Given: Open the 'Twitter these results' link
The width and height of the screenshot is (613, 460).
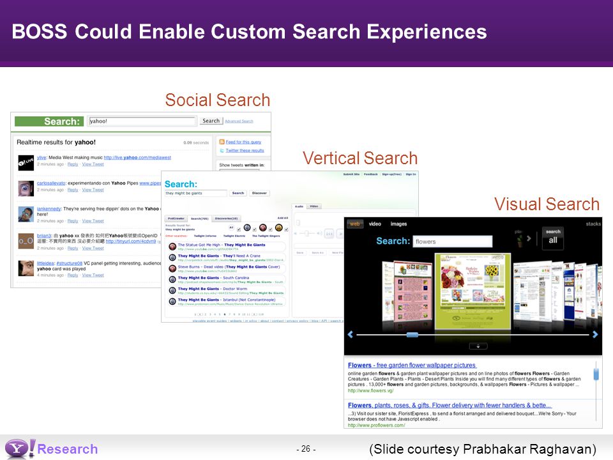Looking at the screenshot, I should point(245,151).
